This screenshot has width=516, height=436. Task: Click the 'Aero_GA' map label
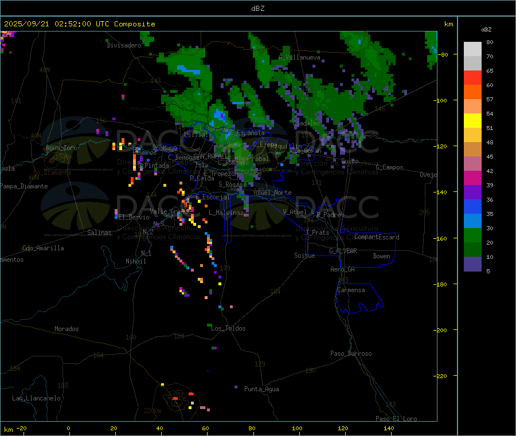[x=342, y=269]
